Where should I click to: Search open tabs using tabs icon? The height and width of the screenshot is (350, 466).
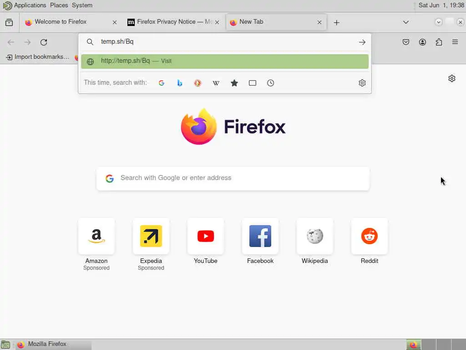252,83
